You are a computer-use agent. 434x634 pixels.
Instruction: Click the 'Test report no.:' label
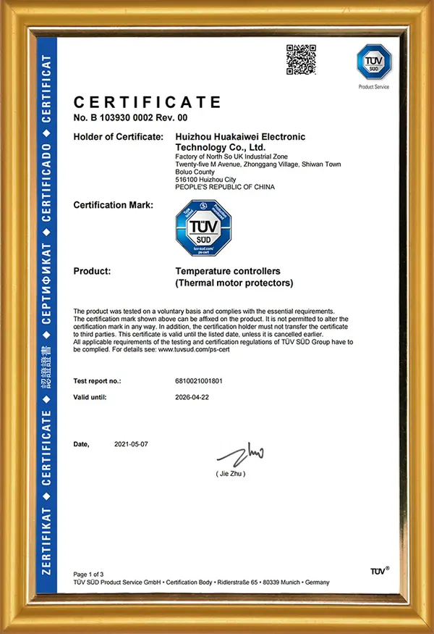click(98, 381)
